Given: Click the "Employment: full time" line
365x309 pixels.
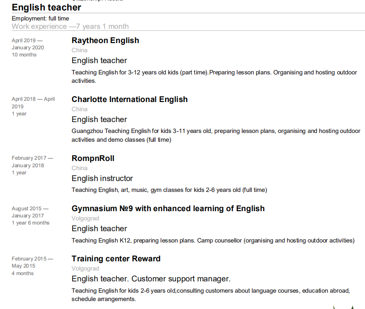Looking at the screenshot, I should point(40,18).
